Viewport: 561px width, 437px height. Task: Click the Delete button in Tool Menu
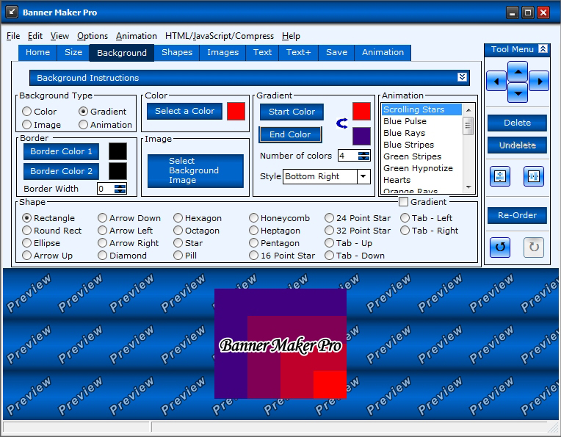tap(517, 123)
